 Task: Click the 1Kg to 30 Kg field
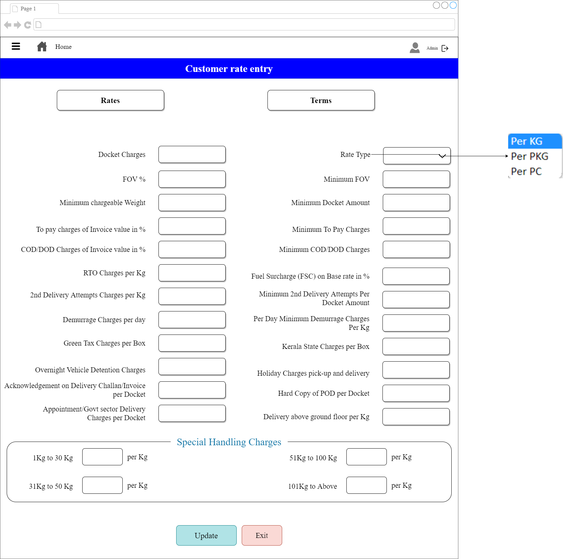[x=102, y=457]
